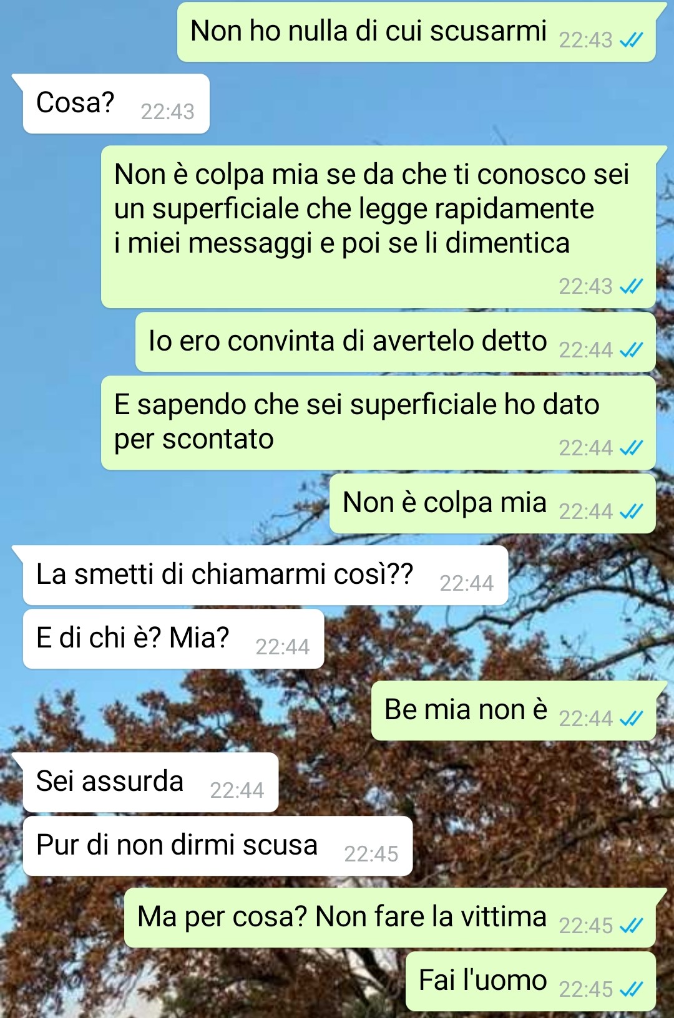Tap blue ticks beside 'Be mia non è'

point(631,719)
